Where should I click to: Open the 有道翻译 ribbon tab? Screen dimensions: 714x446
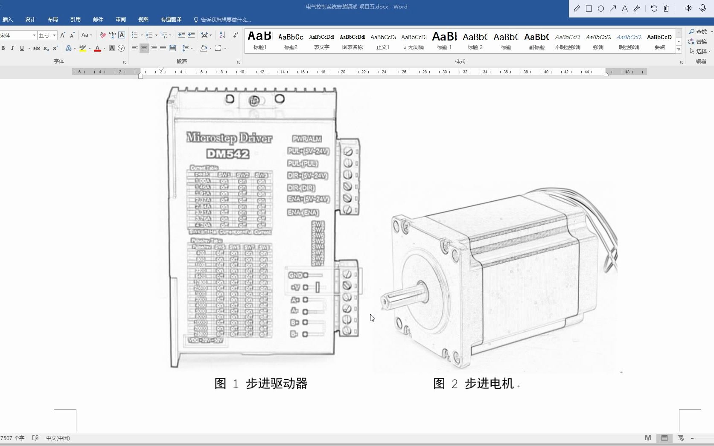pos(171,20)
